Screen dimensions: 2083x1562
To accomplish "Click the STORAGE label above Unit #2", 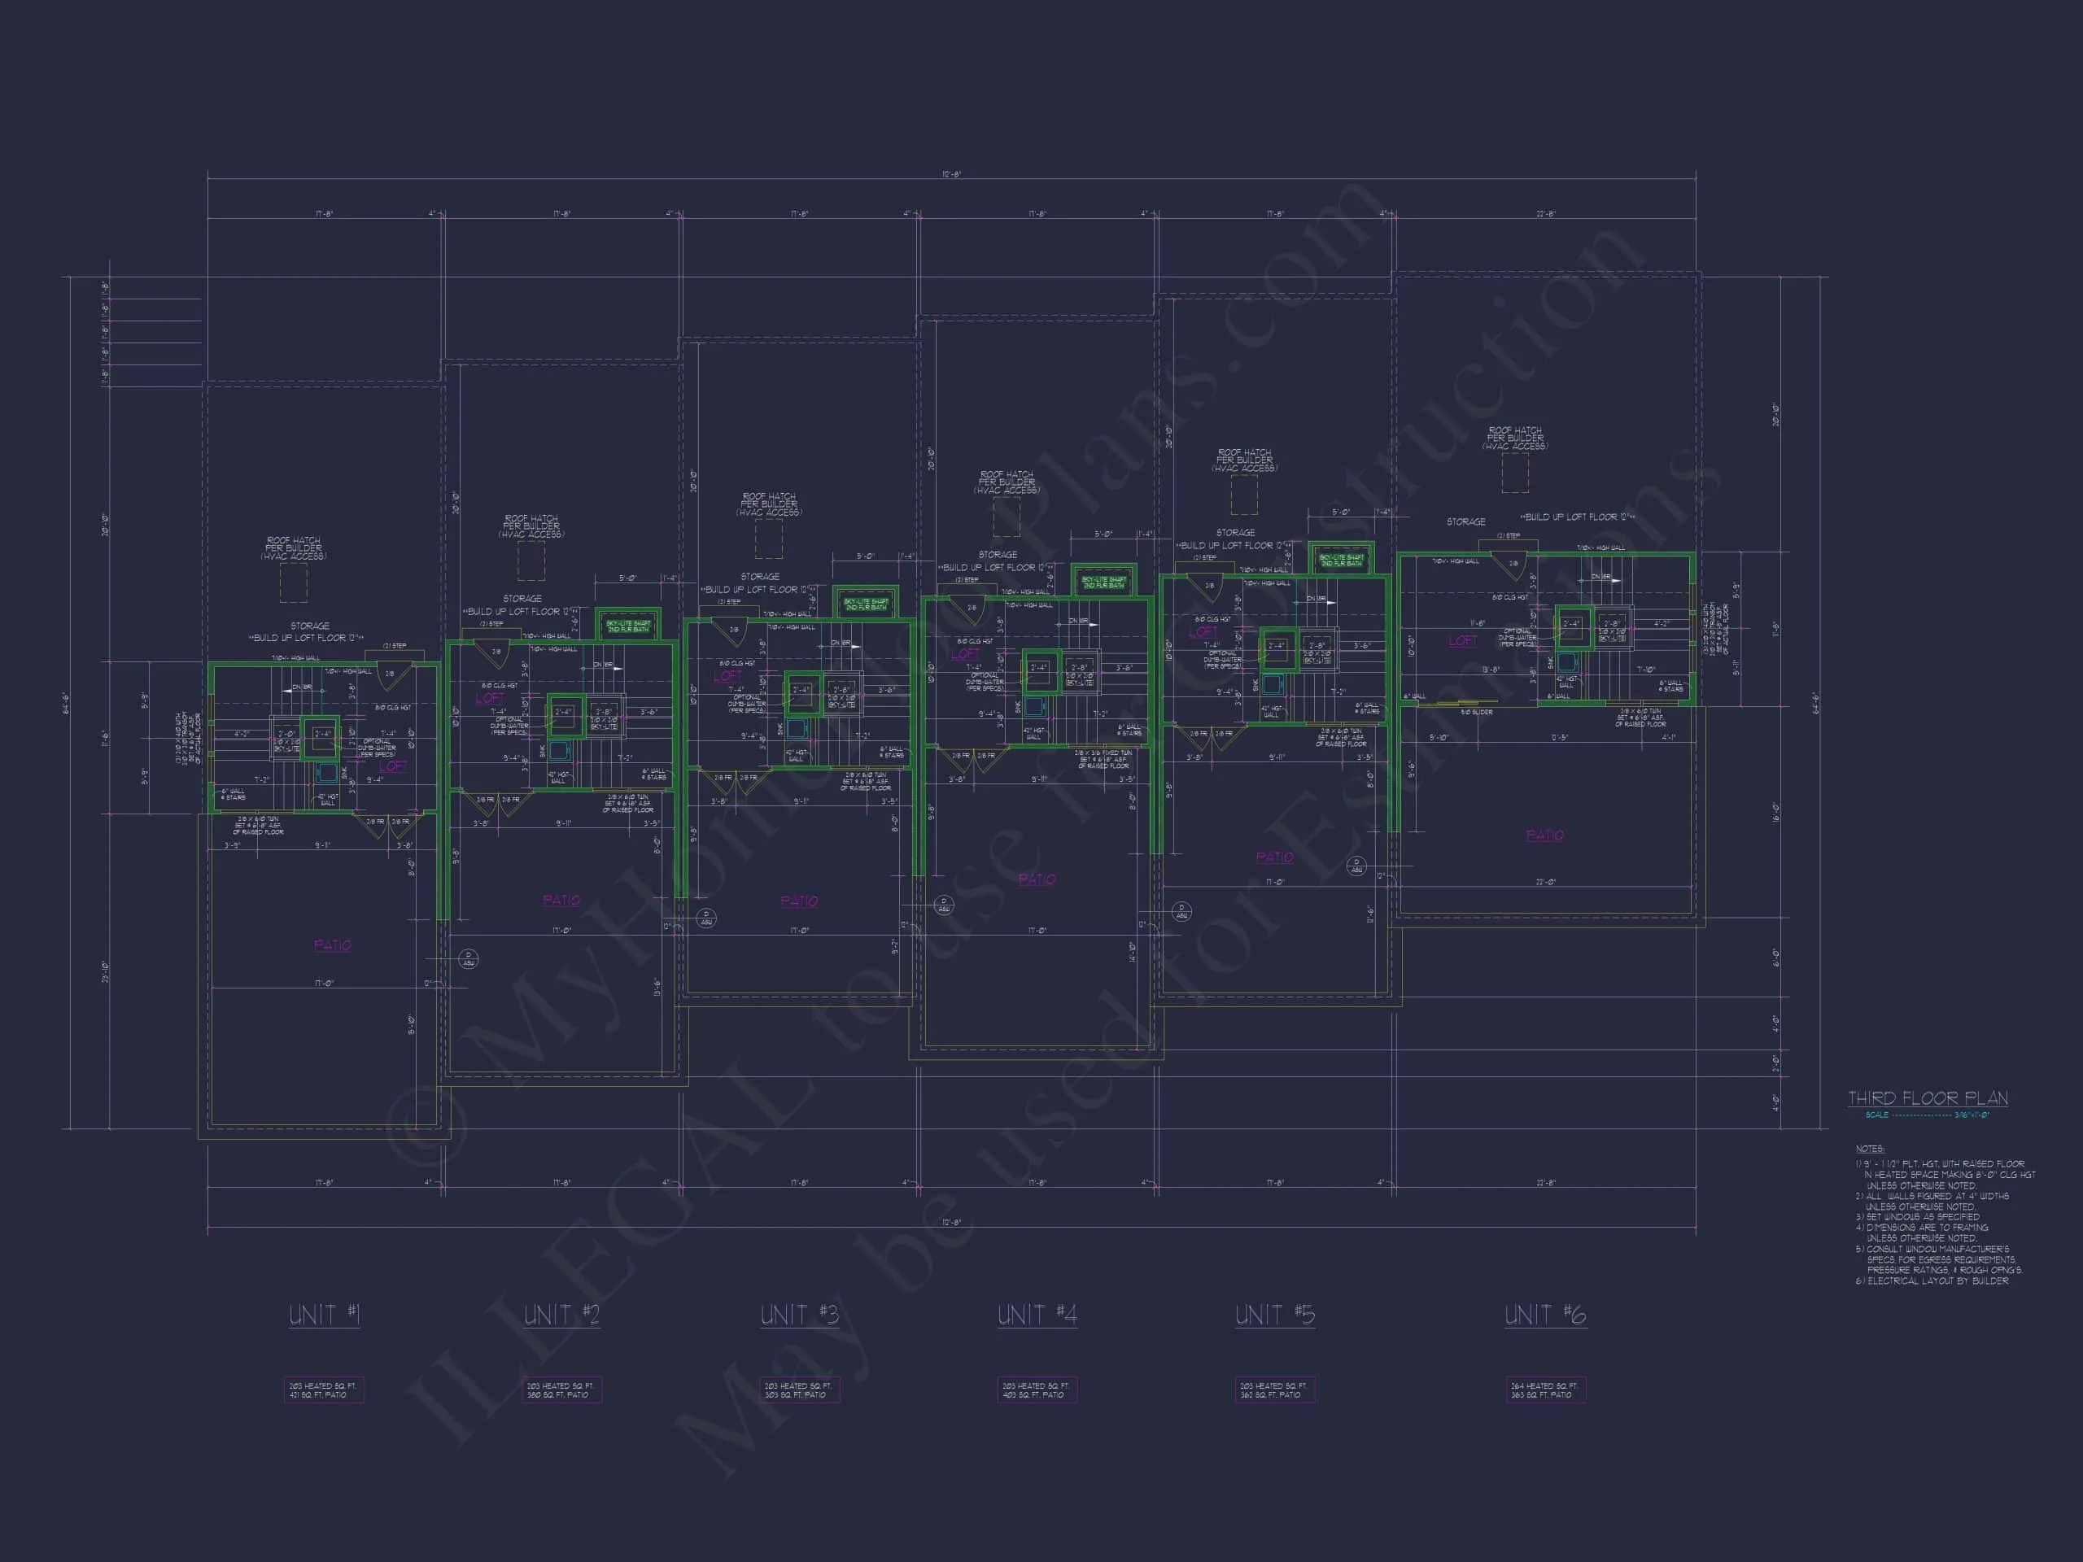I will [522, 599].
